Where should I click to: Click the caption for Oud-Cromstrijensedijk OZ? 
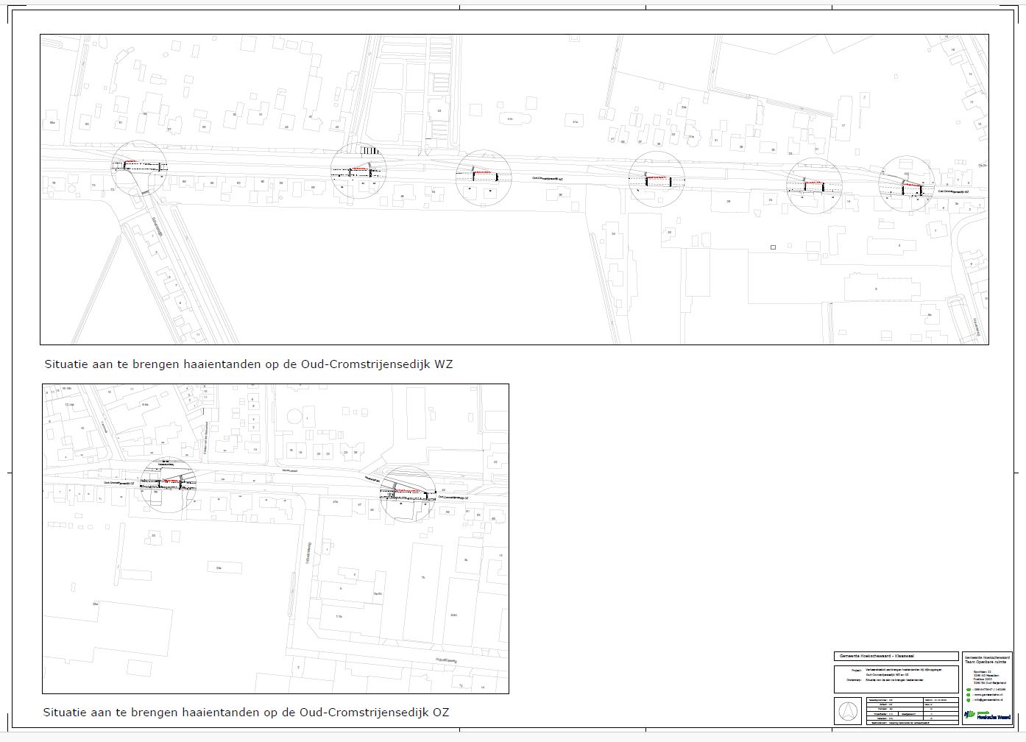[246, 713]
